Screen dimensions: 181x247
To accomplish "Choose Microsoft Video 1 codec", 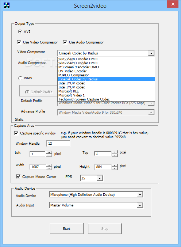I will (106, 95).
